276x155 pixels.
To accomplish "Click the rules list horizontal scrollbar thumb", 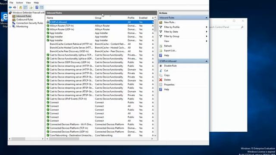I will [64, 139].
